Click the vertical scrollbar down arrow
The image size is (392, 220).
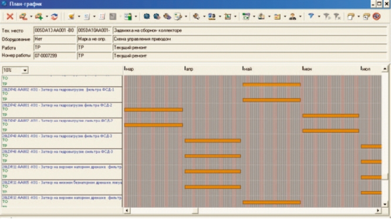coord(385,204)
